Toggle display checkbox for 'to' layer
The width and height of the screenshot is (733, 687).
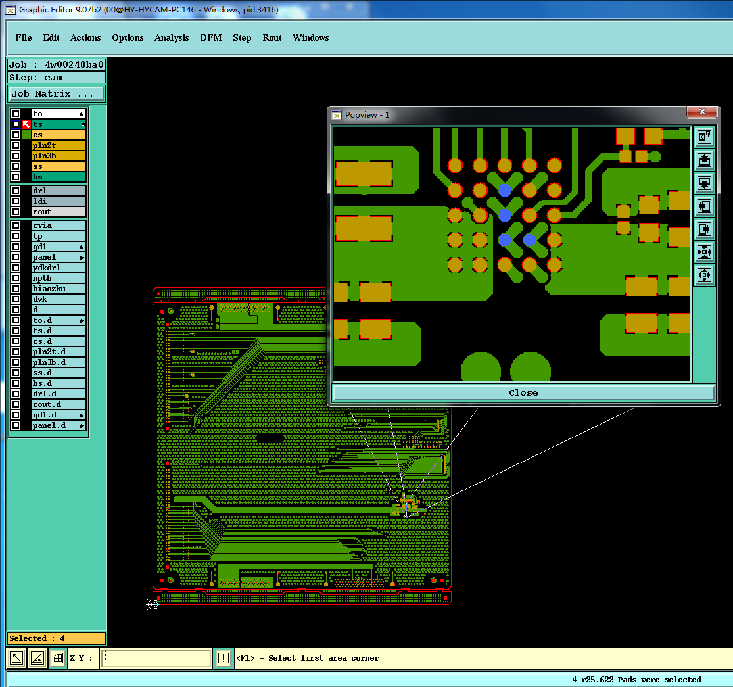pyautogui.click(x=15, y=114)
